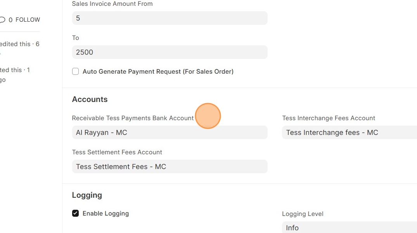Click the FOLLOW button
The image size is (417, 233).
tap(28, 20)
